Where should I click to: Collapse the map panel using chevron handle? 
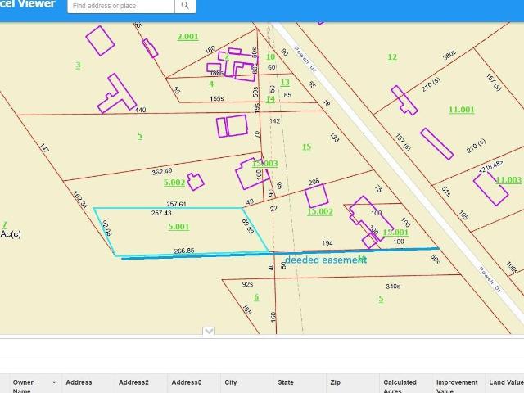(x=209, y=331)
